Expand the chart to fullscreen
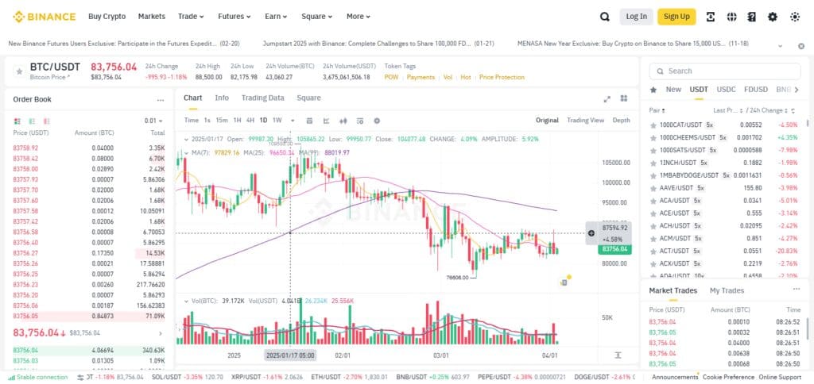 point(607,99)
